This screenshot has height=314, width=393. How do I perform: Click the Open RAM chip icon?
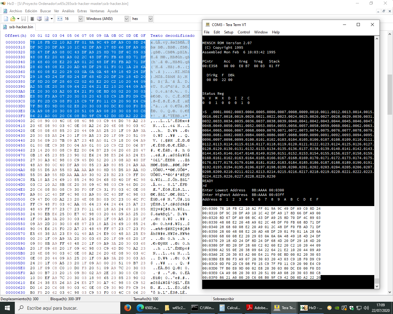tap(32, 19)
